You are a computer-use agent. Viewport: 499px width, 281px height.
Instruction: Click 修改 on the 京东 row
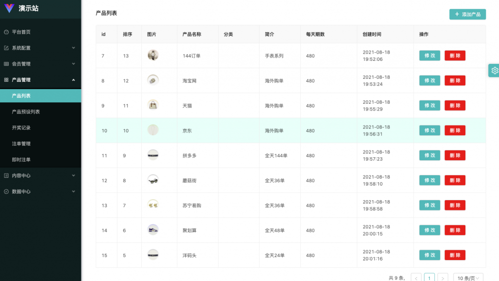429,130
